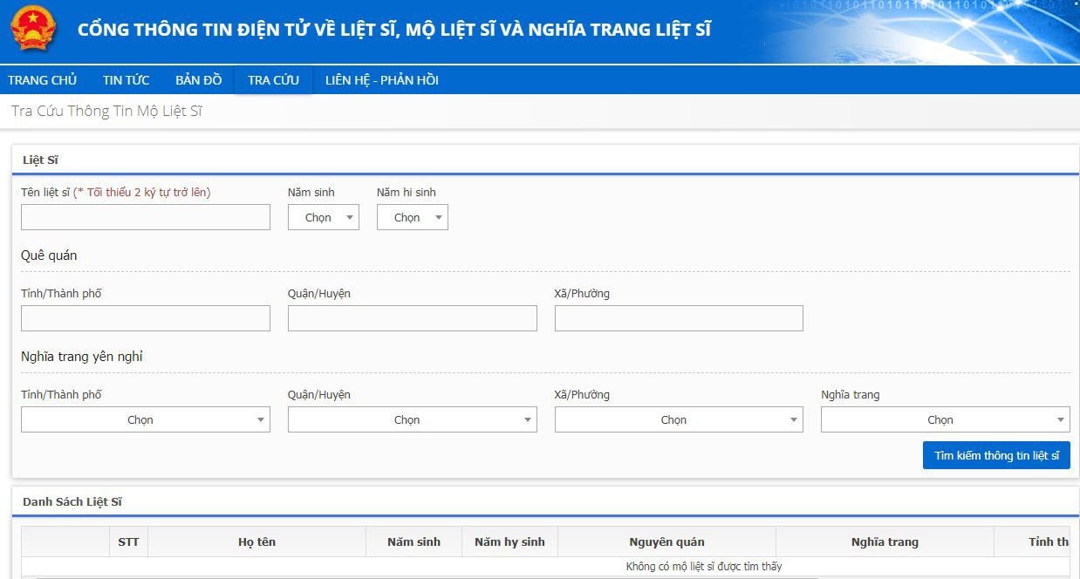Expand the Quận/Huyện cemetery dropdown

412,419
